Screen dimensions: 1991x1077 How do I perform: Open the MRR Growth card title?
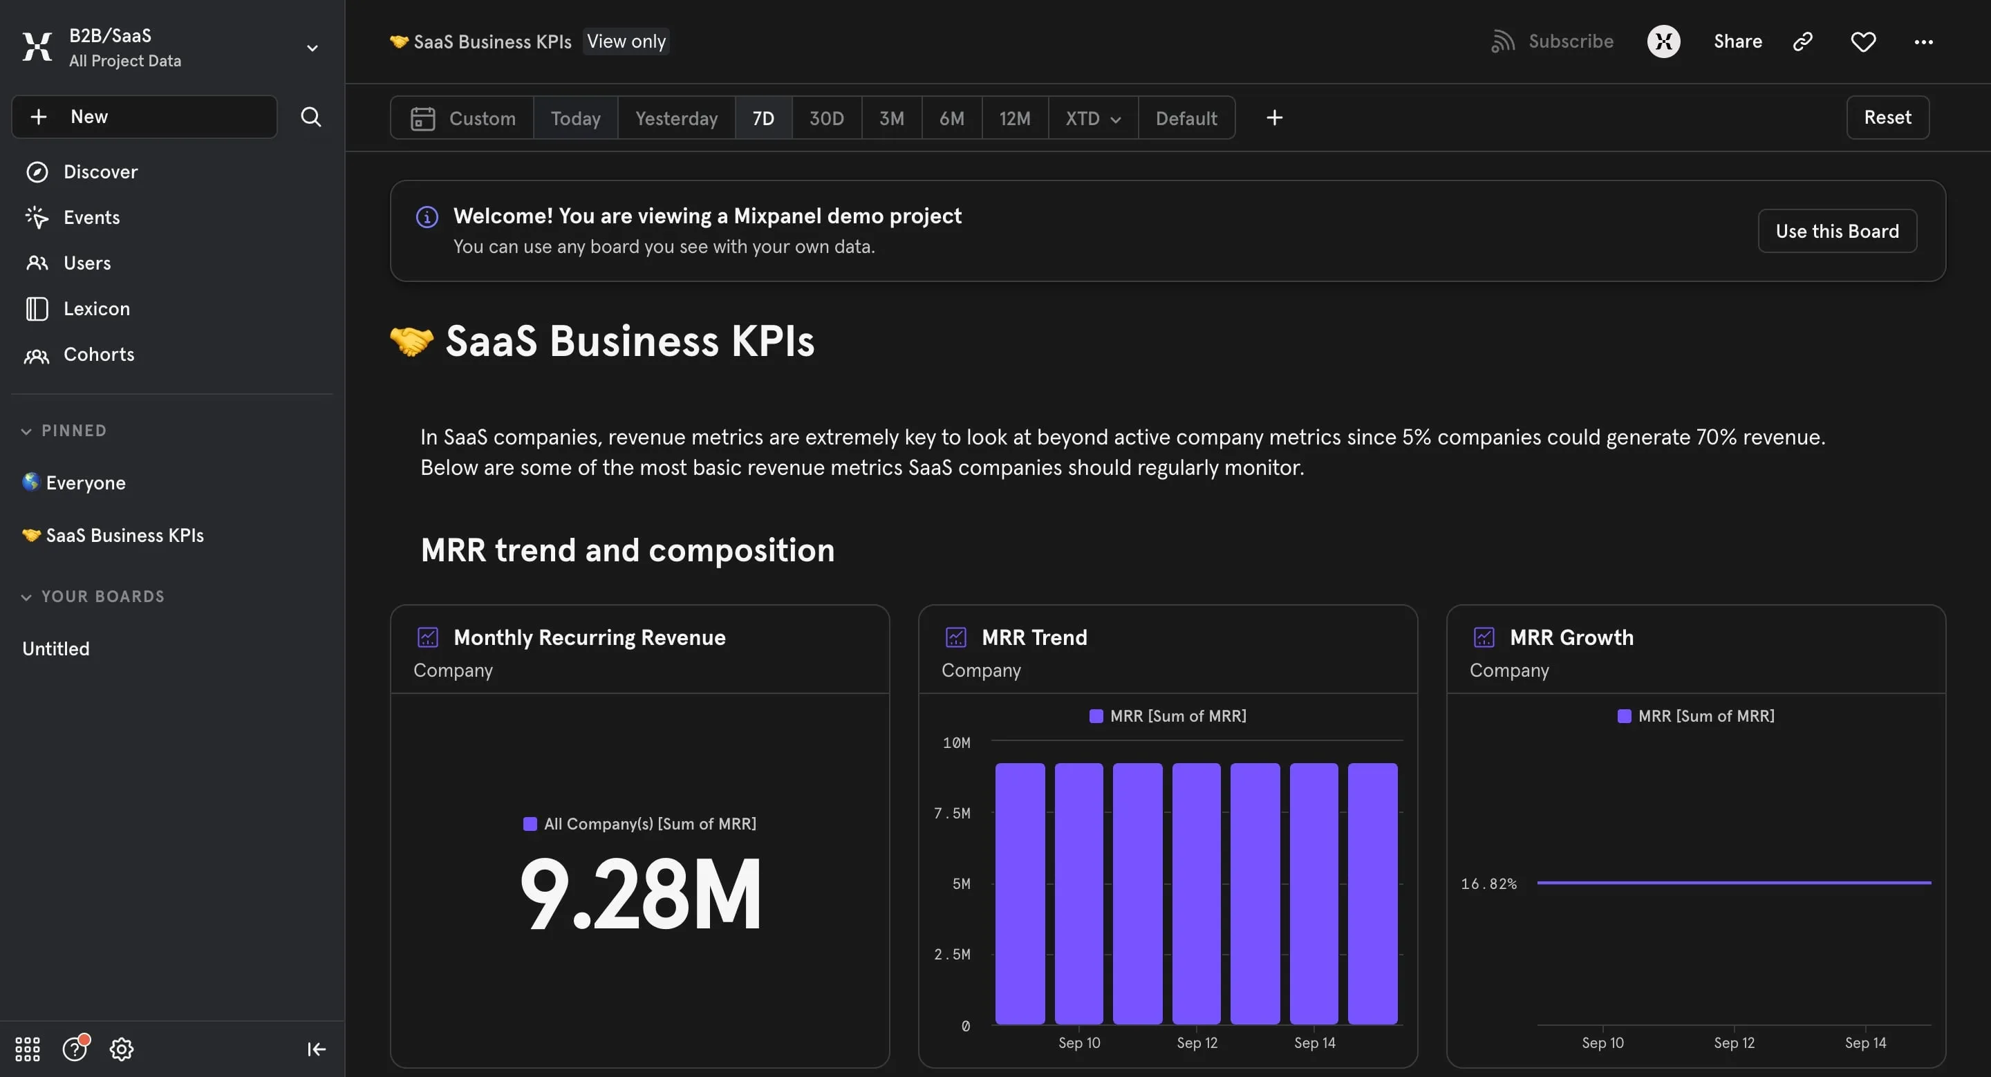pyautogui.click(x=1571, y=637)
